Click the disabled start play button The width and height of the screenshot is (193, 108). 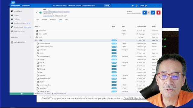click(149, 13)
